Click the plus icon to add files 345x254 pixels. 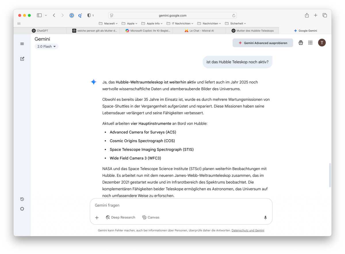tap(97, 217)
